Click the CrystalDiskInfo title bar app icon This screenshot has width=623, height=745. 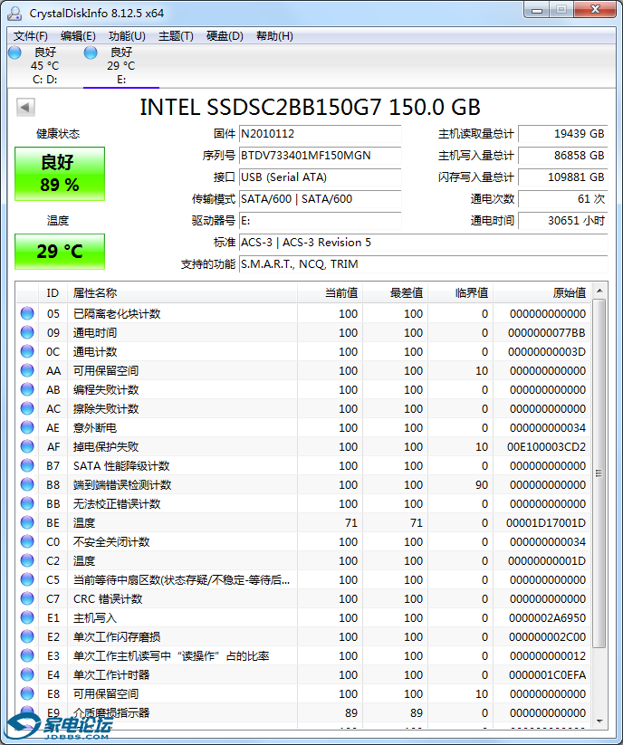coord(14,14)
